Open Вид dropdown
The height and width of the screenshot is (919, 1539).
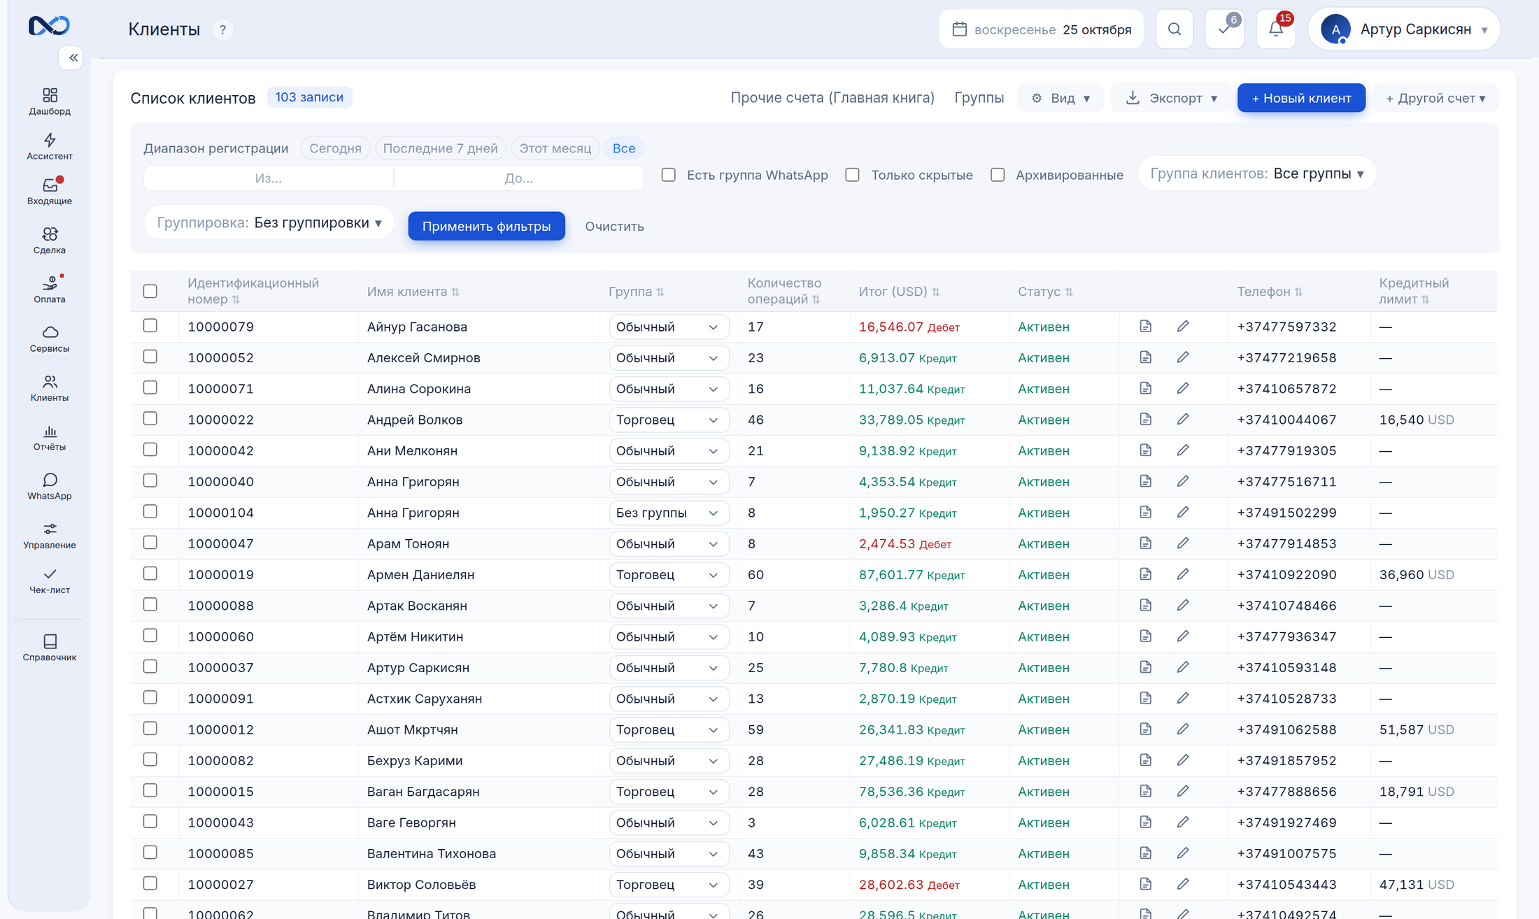(1061, 98)
